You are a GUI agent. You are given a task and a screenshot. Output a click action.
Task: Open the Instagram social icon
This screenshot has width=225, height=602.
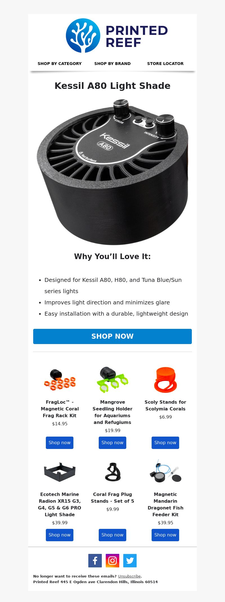[112, 561]
